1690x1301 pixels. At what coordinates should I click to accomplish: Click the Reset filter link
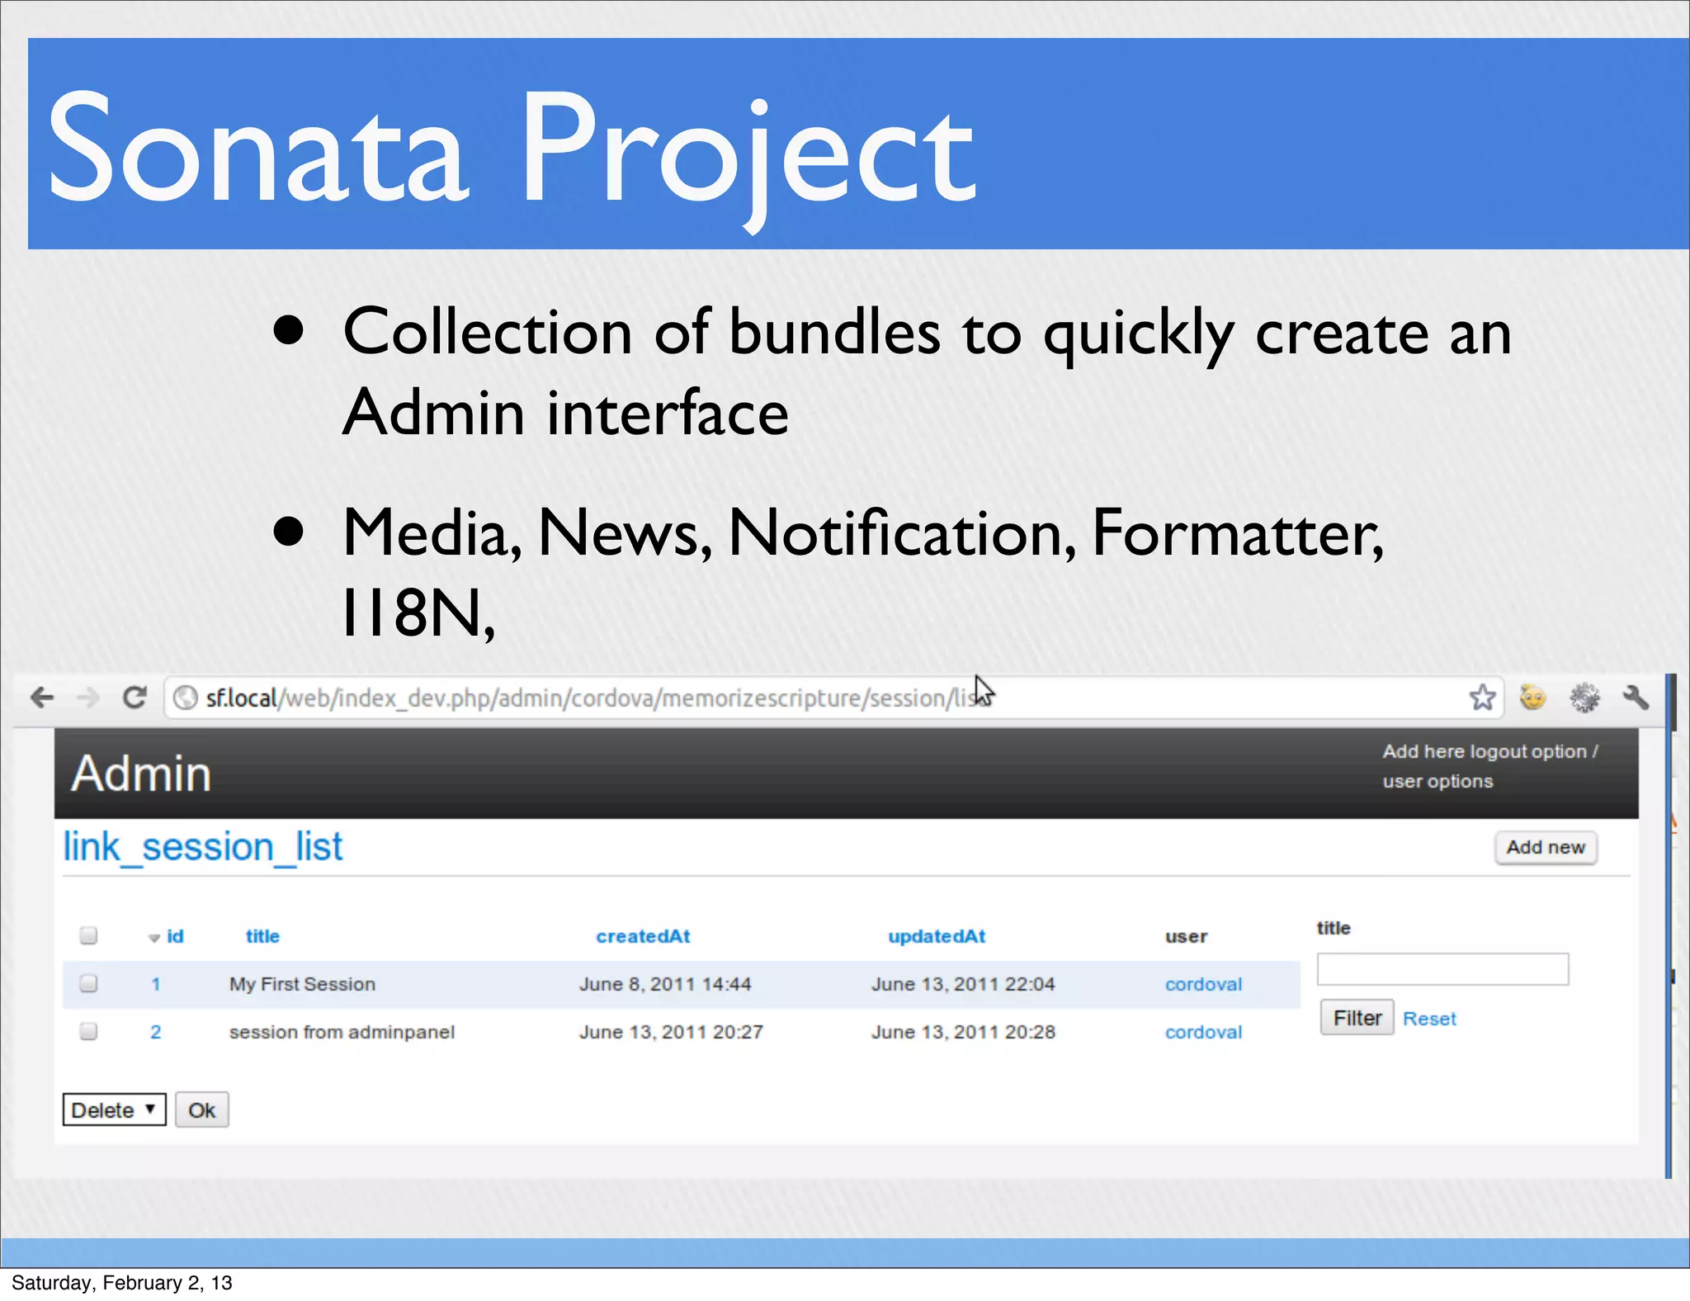[1429, 1019]
